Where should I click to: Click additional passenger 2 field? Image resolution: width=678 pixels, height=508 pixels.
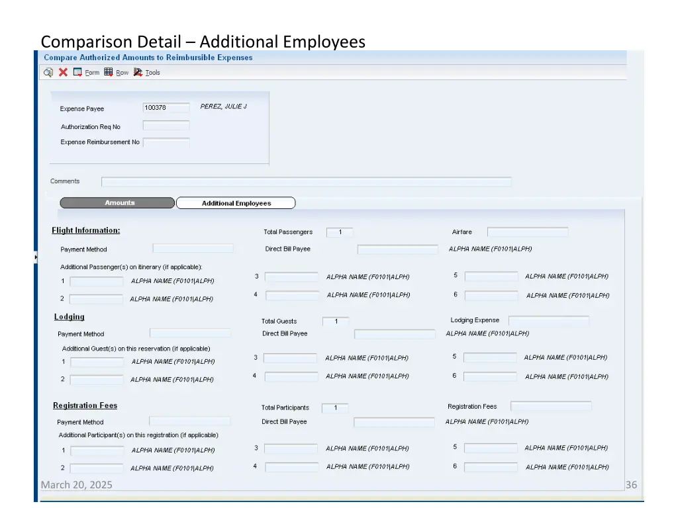(96, 299)
